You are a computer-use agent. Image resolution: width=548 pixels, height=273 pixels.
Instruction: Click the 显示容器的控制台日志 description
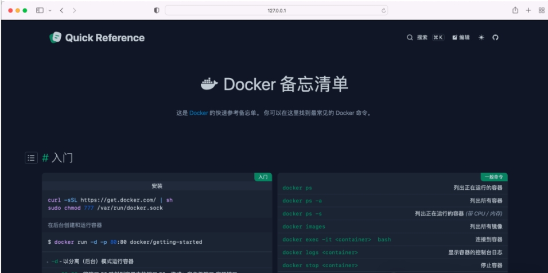coord(475,252)
